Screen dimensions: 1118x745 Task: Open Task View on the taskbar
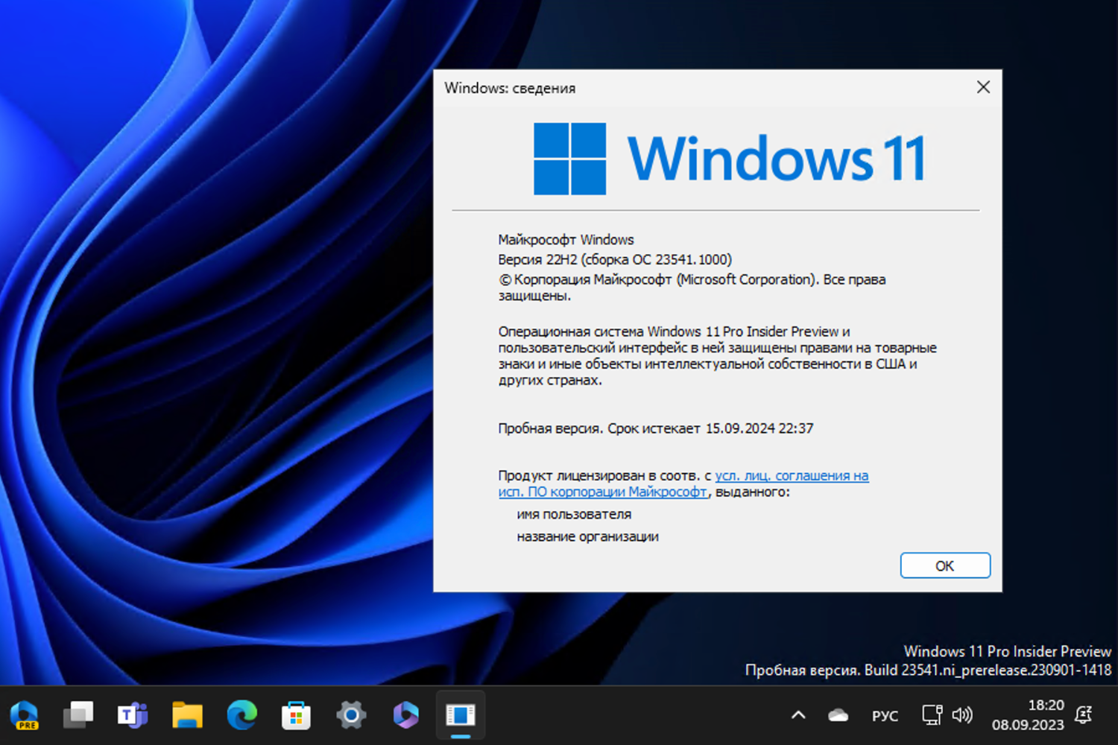click(x=78, y=715)
